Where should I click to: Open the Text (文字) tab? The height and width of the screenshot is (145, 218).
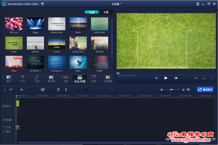[x=23, y=79]
